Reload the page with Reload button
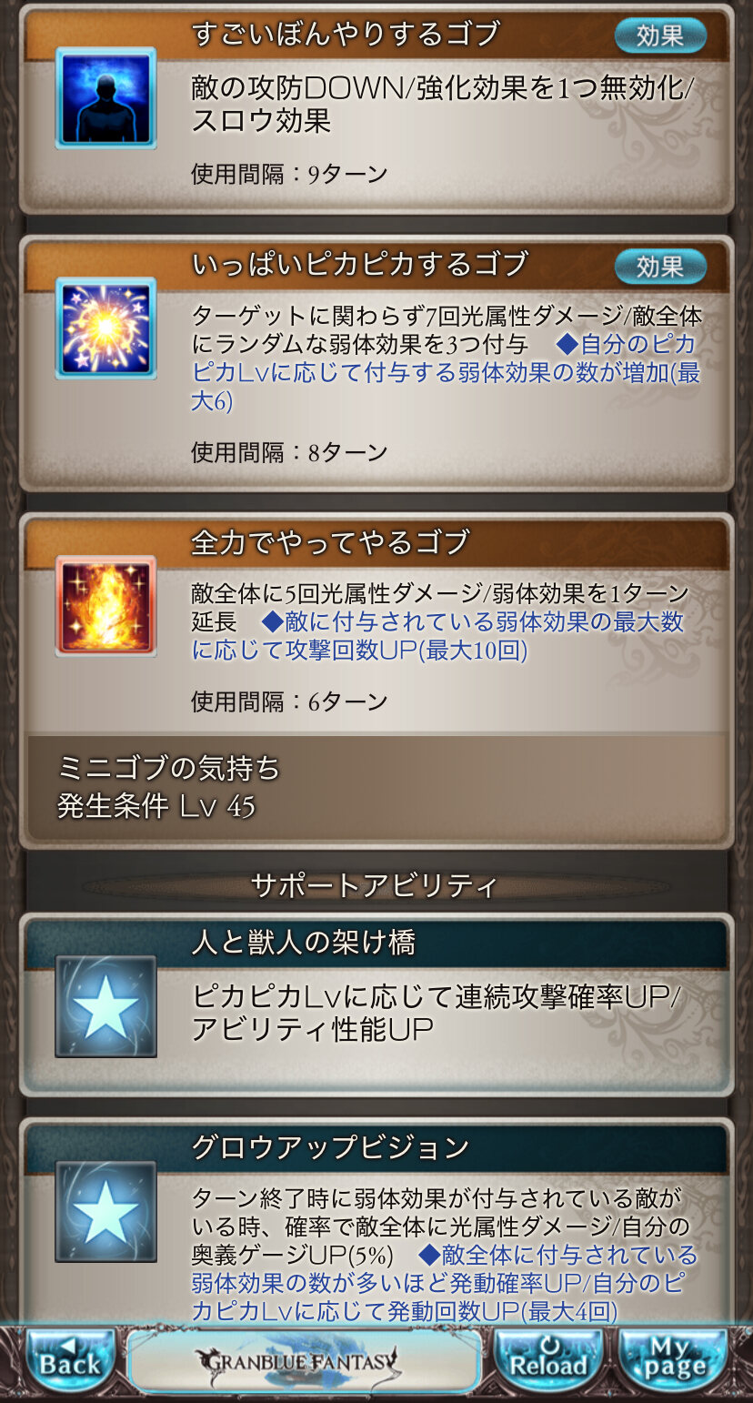The width and height of the screenshot is (753, 1403). [x=548, y=1358]
